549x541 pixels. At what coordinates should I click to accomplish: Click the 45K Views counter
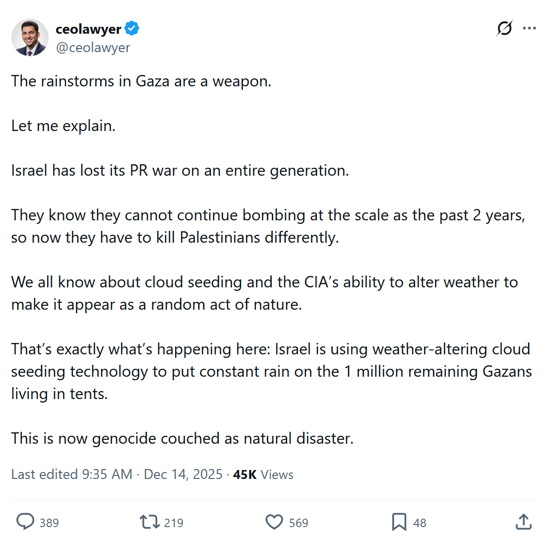[263, 474]
